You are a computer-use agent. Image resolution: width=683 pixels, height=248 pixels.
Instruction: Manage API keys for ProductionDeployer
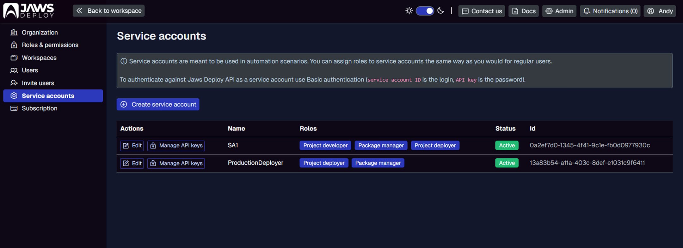point(176,163)
